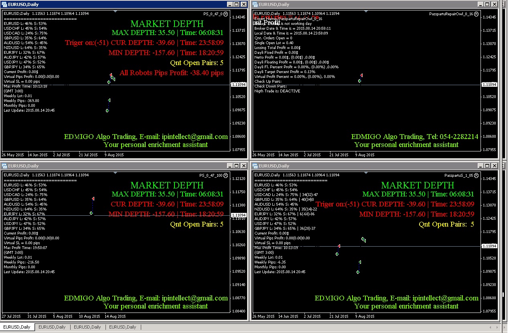Image resolution: width=511 pixels, height=333 pixels.
Task: Switch to the fourth EURUSD,Daily bottom tab
Action: tap(123, 327)
